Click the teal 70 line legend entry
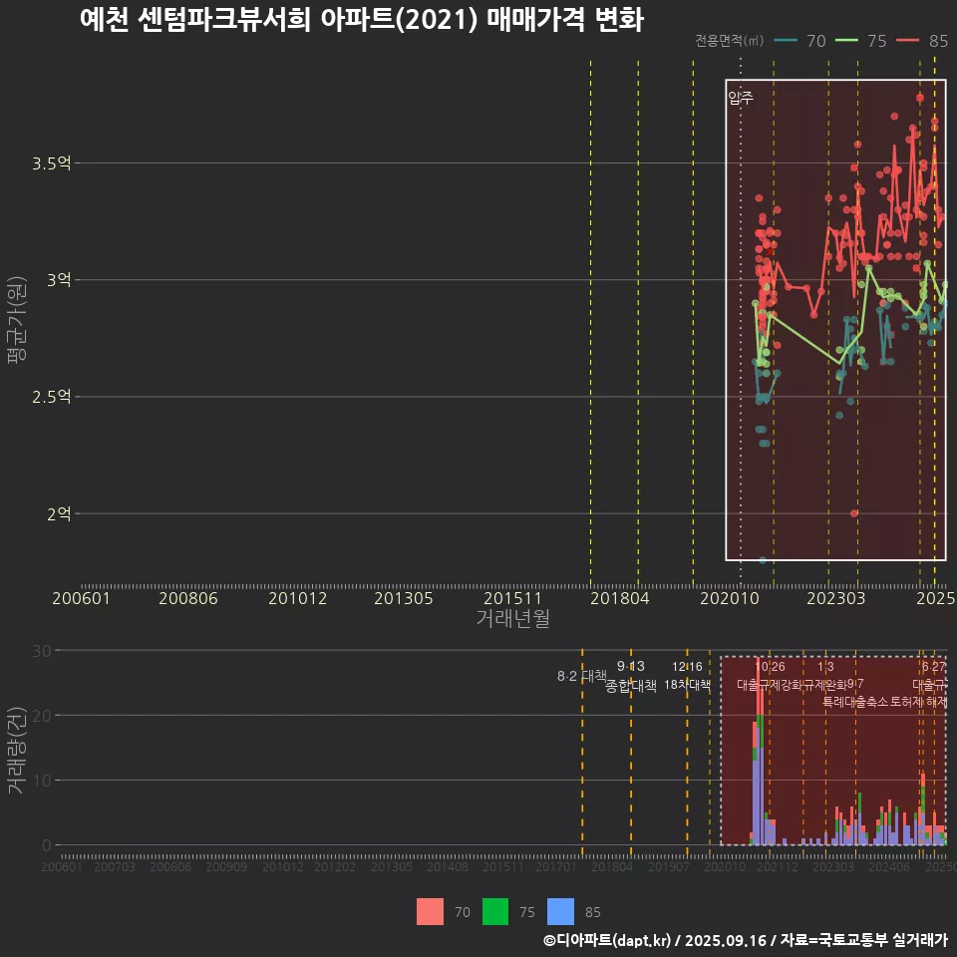Screen dimensions: 957x957 click(x=800, y=40)
